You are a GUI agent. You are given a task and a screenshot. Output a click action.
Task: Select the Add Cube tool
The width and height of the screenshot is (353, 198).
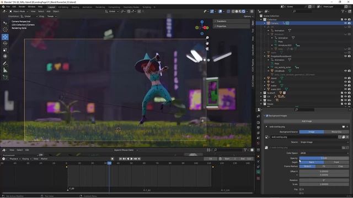5,77
